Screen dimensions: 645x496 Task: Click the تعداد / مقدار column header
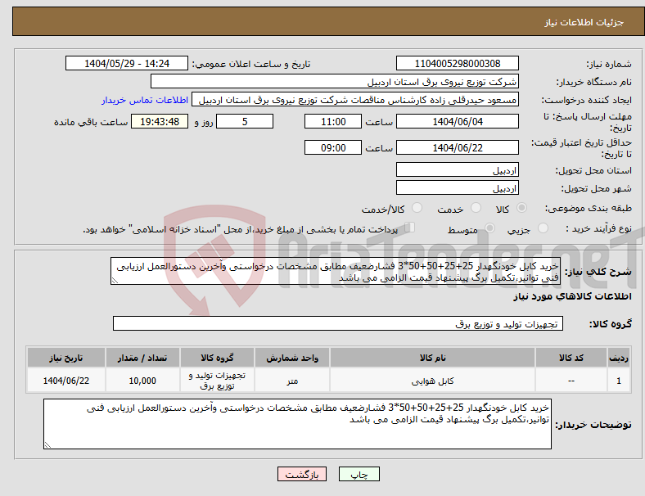coord(142,358)
